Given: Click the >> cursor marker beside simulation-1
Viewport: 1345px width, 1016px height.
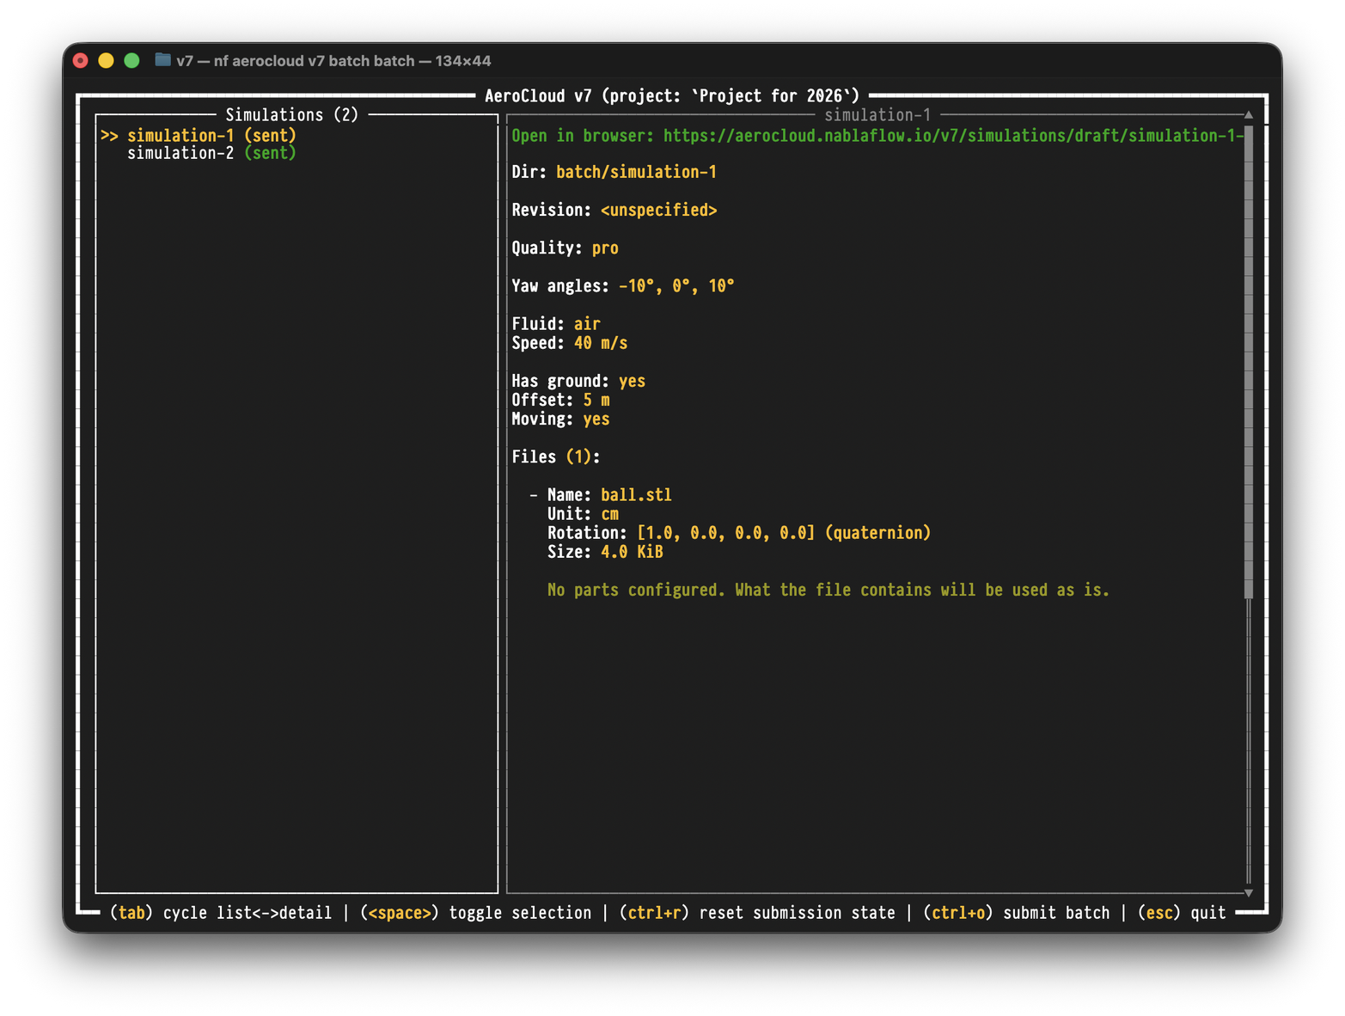Looking at the screenshot, I should tap(109, 136).
